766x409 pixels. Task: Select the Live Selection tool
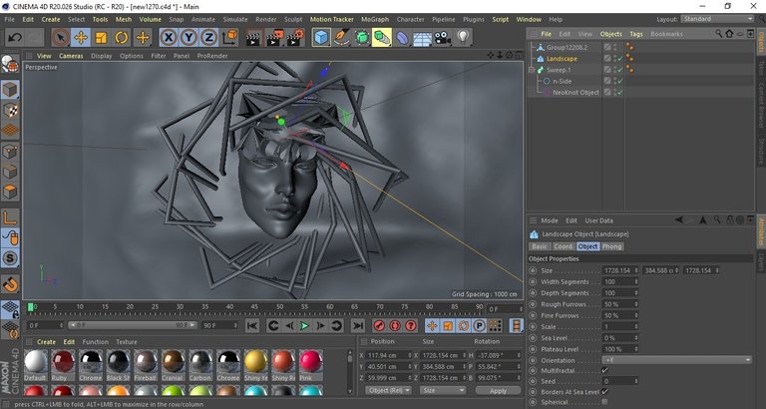pos(61,38)
